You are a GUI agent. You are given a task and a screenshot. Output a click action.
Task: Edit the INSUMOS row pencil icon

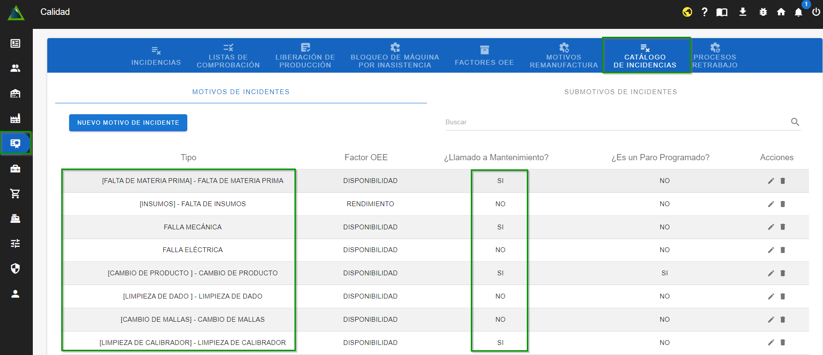(771, 204)
